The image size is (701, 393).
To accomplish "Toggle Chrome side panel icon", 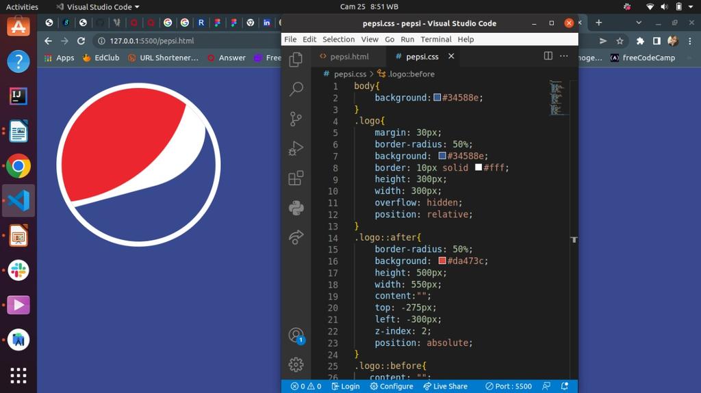I will pos(657,41).
